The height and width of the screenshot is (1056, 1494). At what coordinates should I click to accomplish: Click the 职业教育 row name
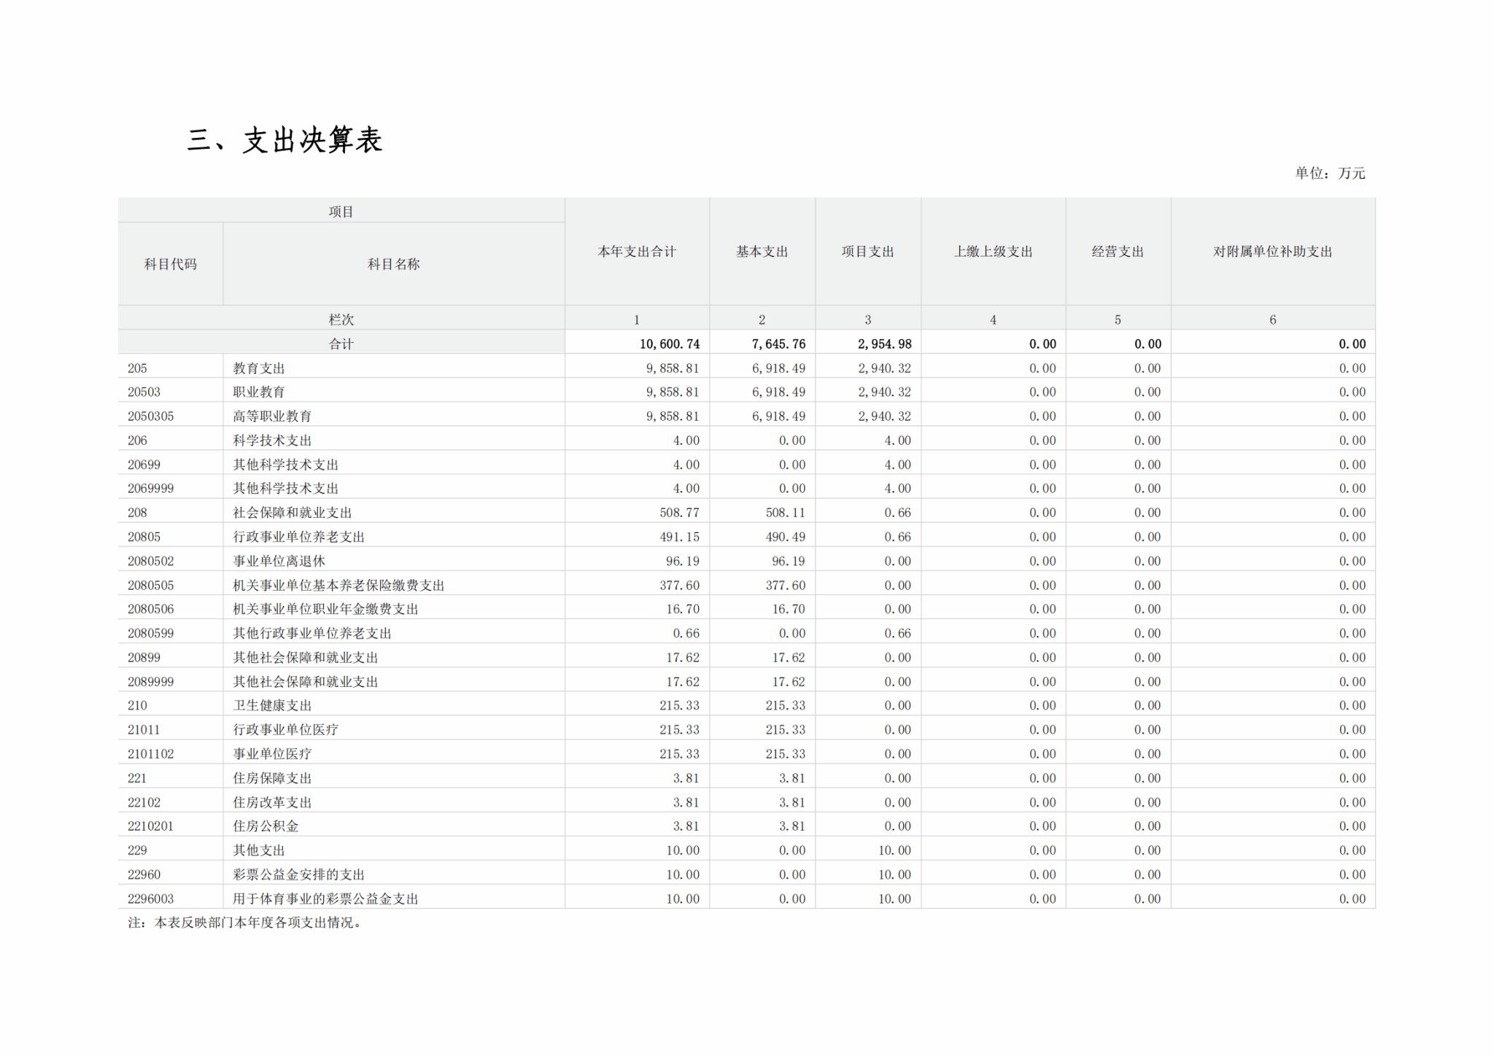pyautogui.click(x=259, y=392)
